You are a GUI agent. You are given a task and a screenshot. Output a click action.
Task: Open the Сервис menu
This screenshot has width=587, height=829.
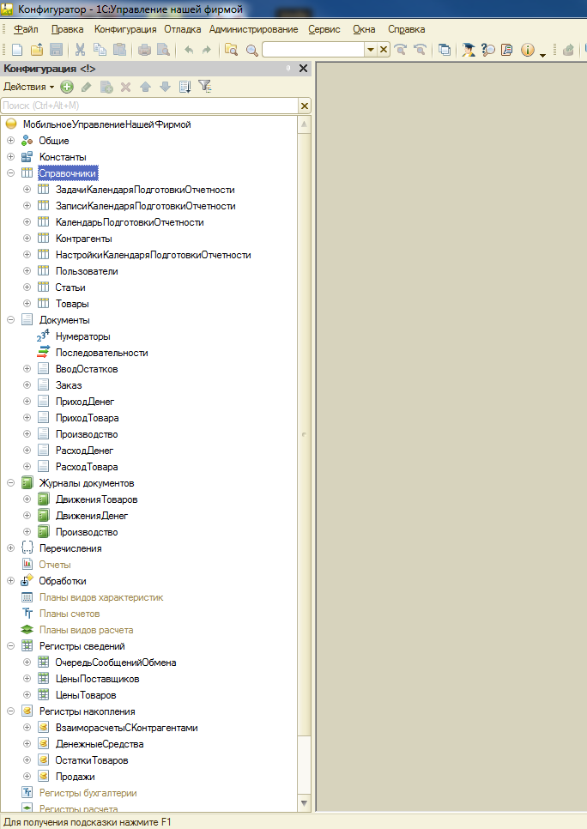(324, 29)
